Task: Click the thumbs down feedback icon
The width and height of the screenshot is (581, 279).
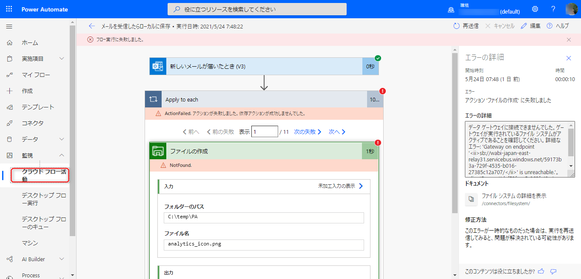Action: point(553,271)
